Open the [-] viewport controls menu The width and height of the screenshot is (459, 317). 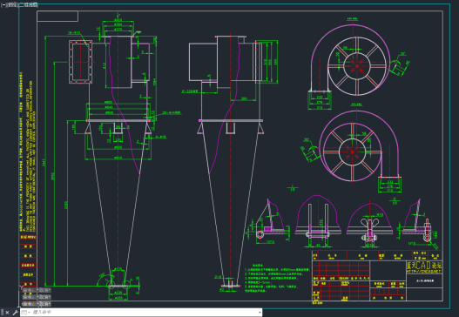click(3, 5)
